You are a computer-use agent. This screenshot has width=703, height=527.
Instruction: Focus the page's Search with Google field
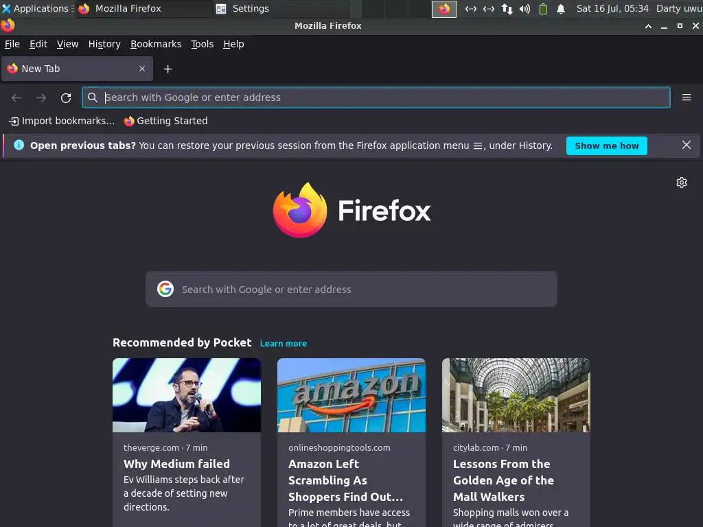point(351,289)
